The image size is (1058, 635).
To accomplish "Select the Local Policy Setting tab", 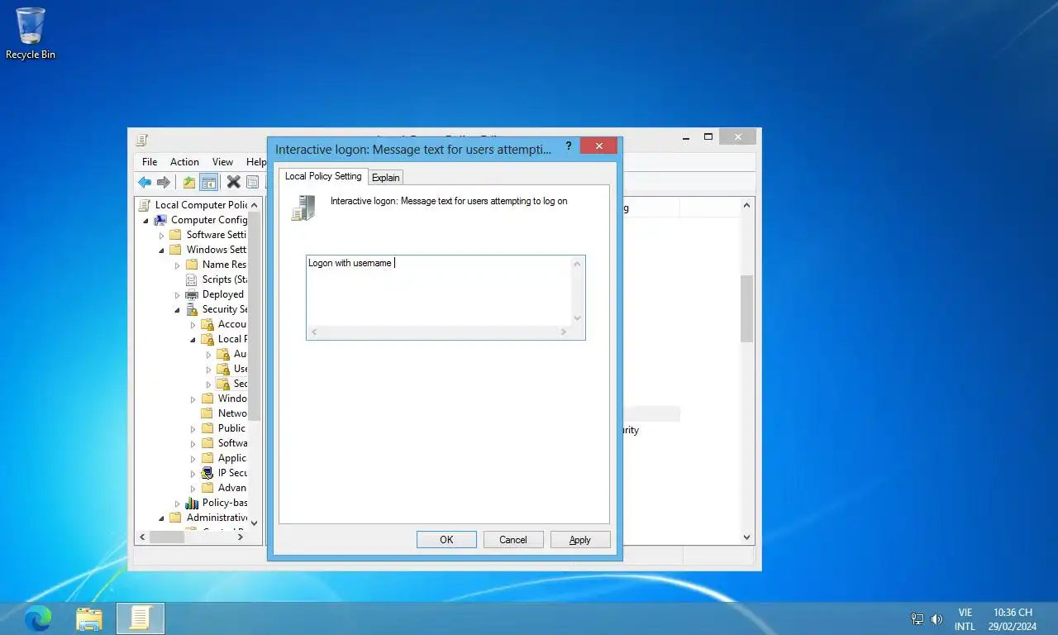I will click(323, 175).
